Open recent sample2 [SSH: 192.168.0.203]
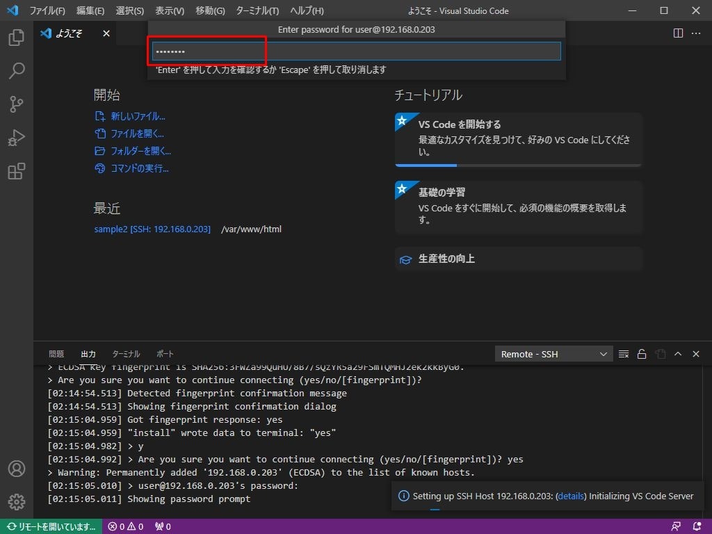The image size is (712, 534). (152, 229)
